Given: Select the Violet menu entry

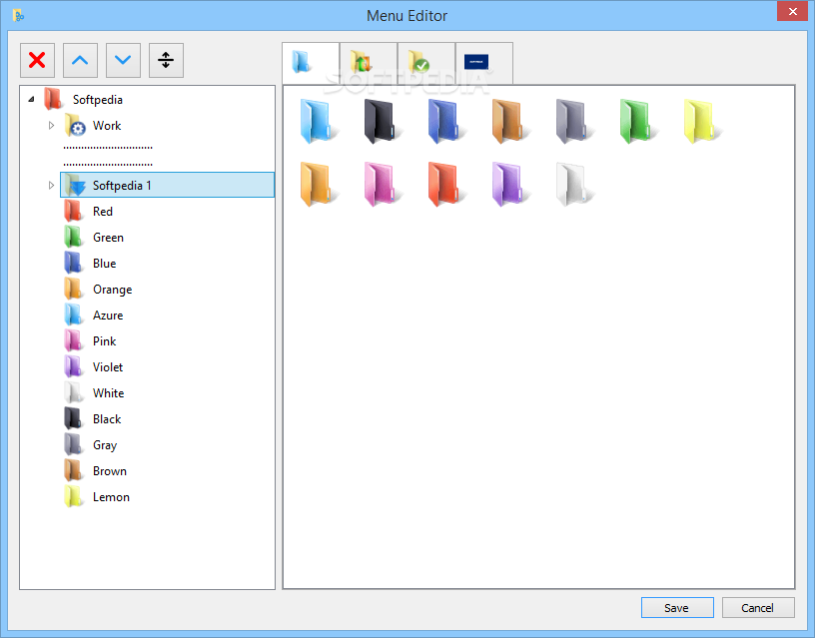Looking at the screenshot, I should (x=108, y=367).
